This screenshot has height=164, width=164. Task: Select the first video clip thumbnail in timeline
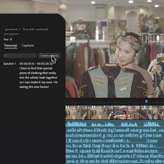click(x=76, y=112)
